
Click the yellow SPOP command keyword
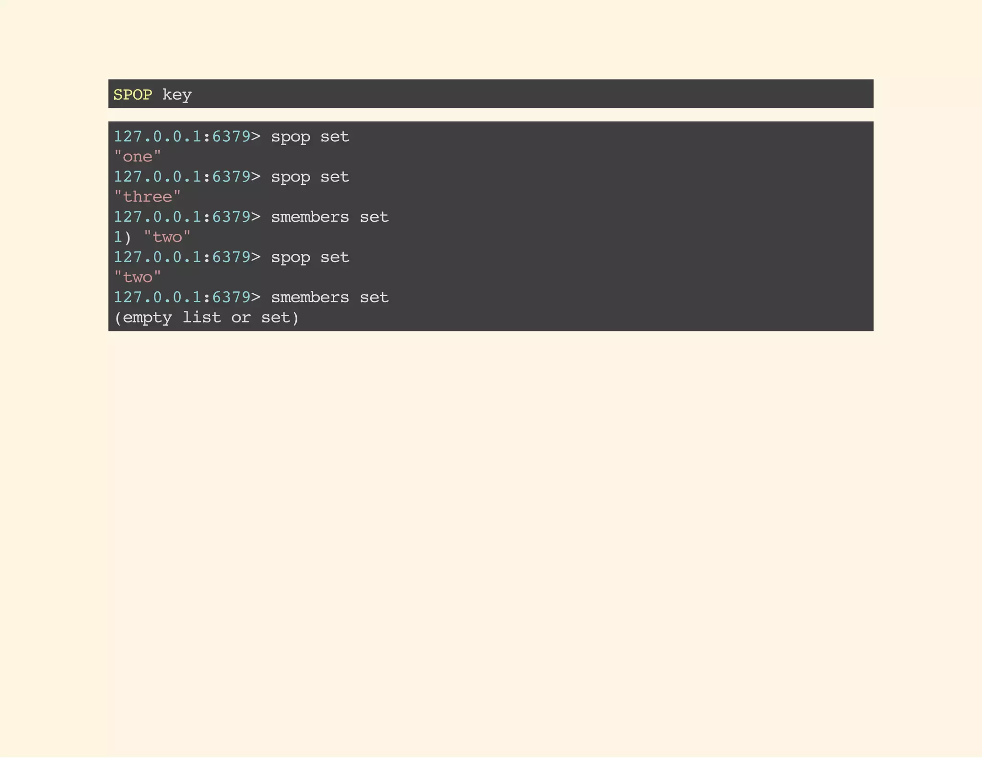[132, 94]
